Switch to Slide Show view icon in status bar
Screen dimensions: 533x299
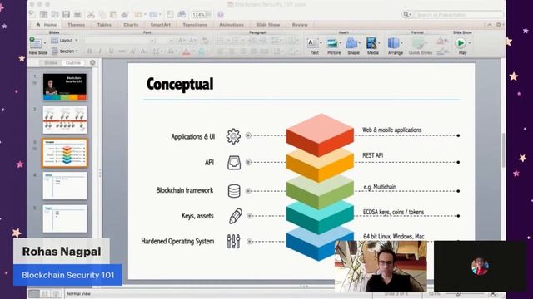[56, 294]
